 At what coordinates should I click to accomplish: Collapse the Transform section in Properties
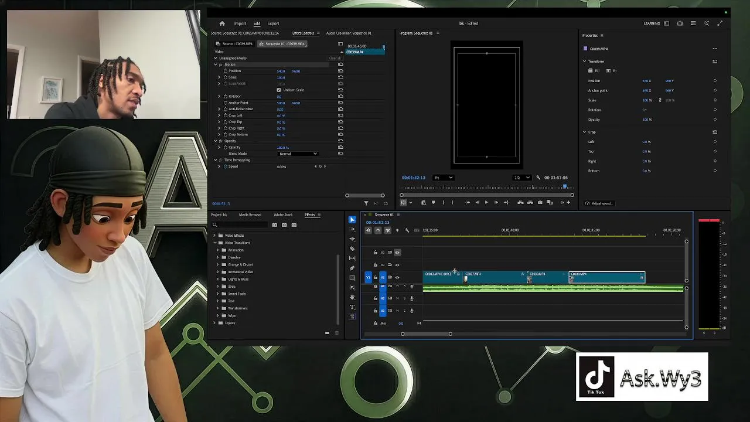[x=584, y=61]
